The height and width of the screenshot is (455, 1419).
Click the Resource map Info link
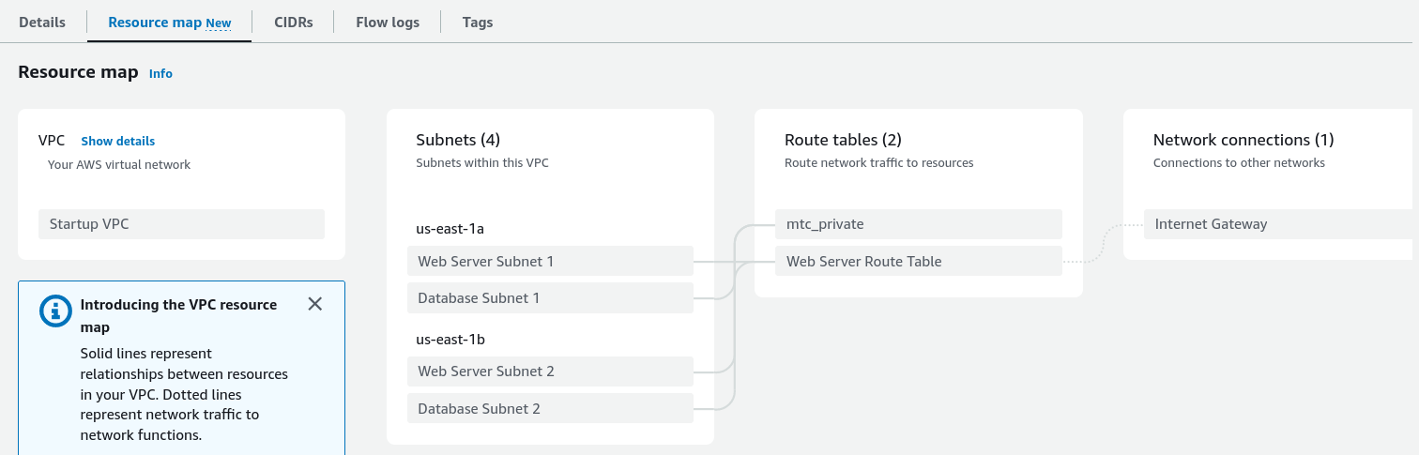click(x=160, y=73)
